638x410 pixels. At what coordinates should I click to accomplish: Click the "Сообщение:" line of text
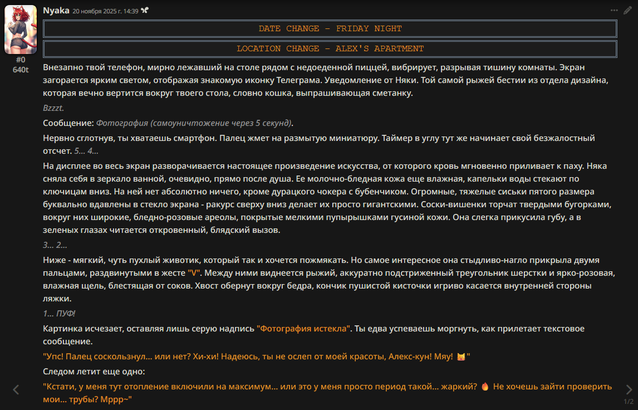point(68,123)
